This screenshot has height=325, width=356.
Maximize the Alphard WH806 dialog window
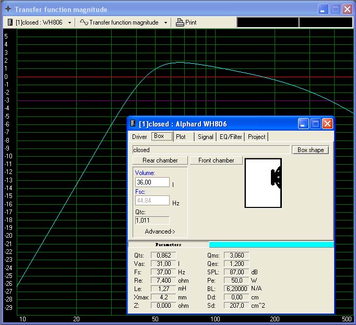(x=315, y=124)
